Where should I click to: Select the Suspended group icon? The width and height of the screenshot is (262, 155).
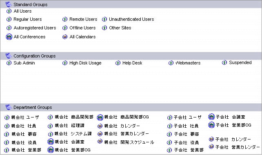click(x=224, y=63)
